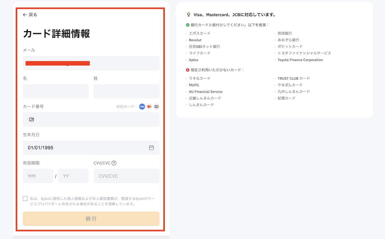Viewport: 385px width, 239px height.
Task: Click the MUFG list entry
Action: pos(194,85)
